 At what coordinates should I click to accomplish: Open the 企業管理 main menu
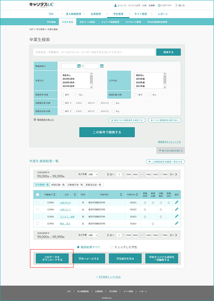(96, 14)
